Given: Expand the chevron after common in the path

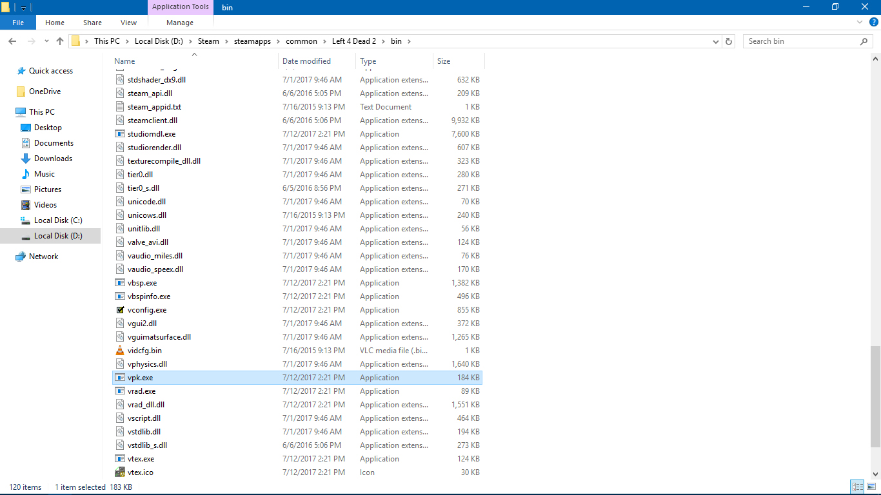Looking at the screenshot, I should coord(324,41).
